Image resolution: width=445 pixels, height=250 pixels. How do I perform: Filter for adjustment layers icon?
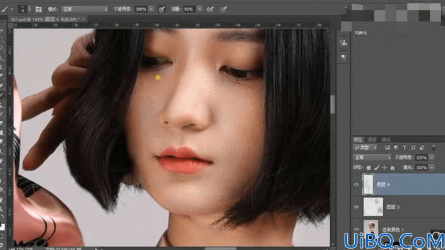tap(396, 147)
